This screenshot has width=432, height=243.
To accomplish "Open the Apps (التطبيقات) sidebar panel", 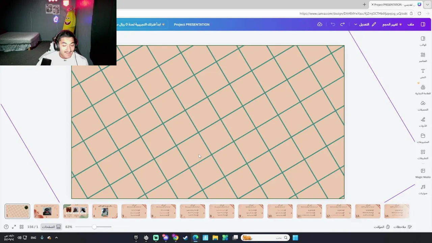I will 423,154.
